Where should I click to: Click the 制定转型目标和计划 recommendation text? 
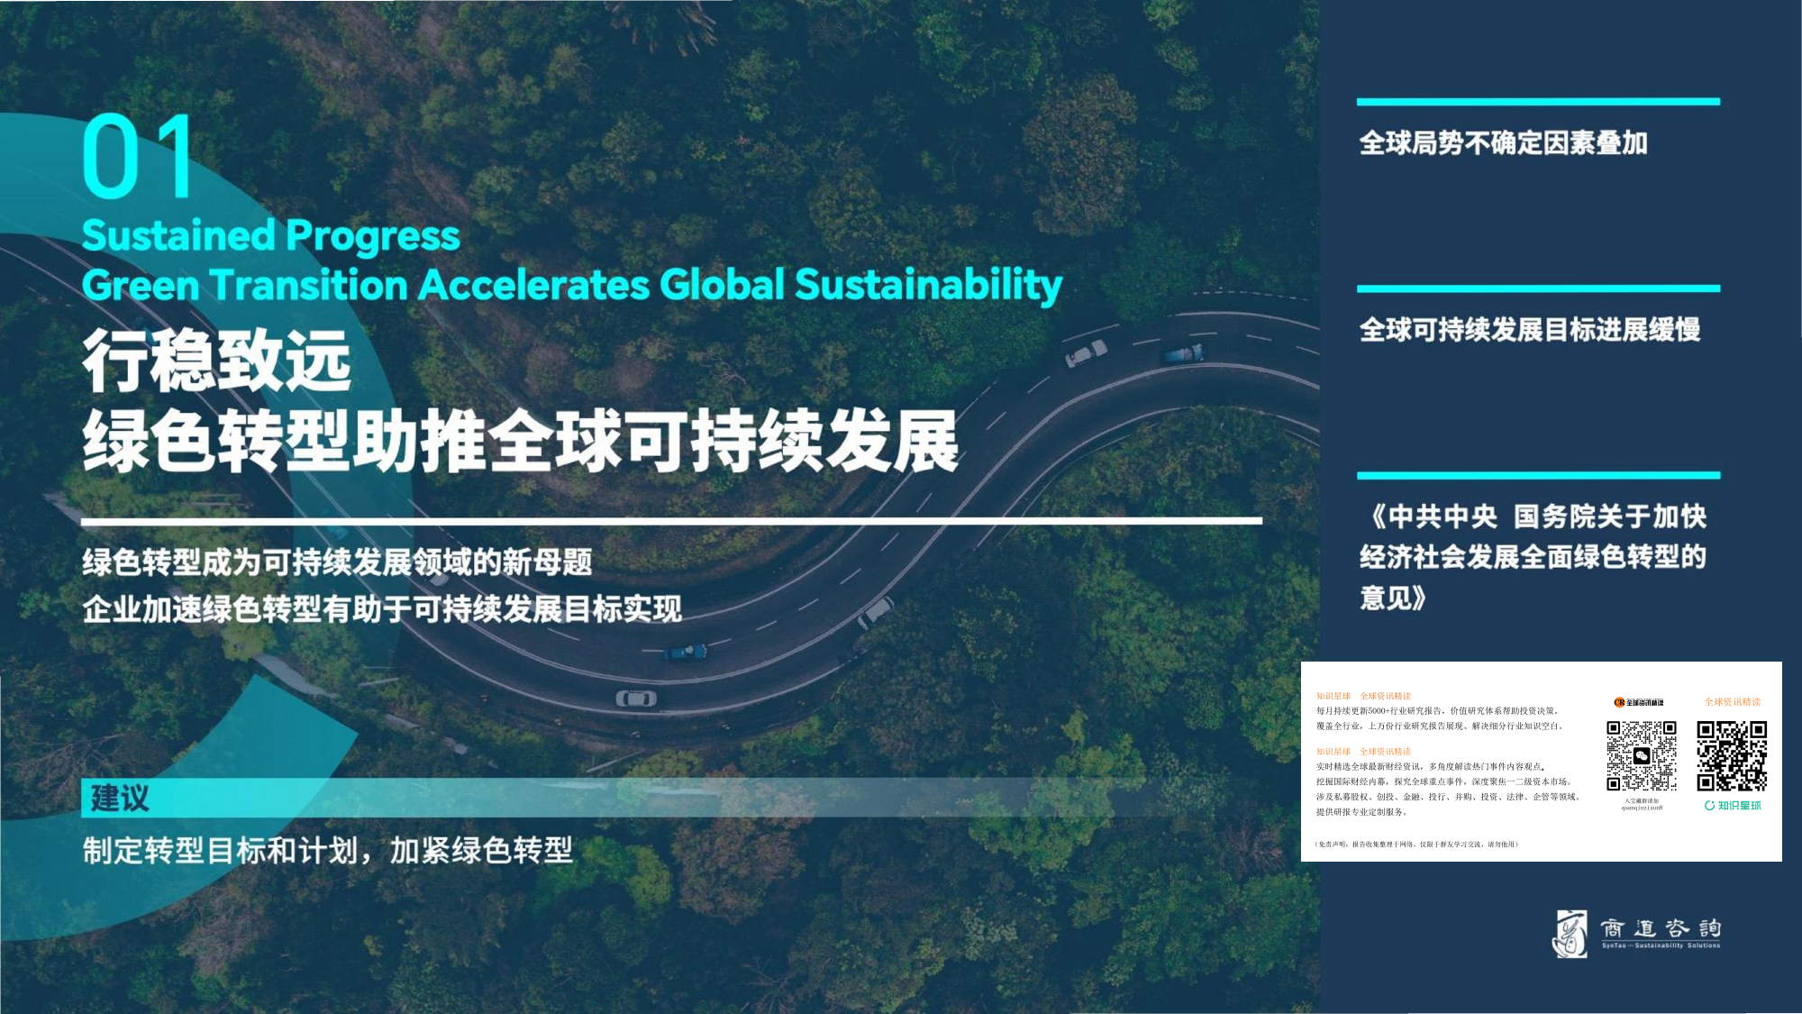click(x=327, y=850)
